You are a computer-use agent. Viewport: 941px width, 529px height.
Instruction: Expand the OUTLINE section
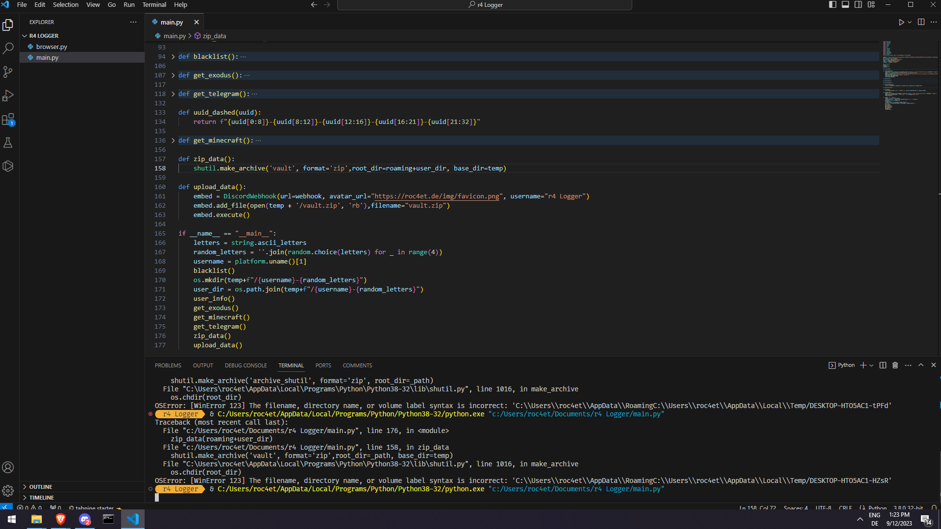point(41,487)
